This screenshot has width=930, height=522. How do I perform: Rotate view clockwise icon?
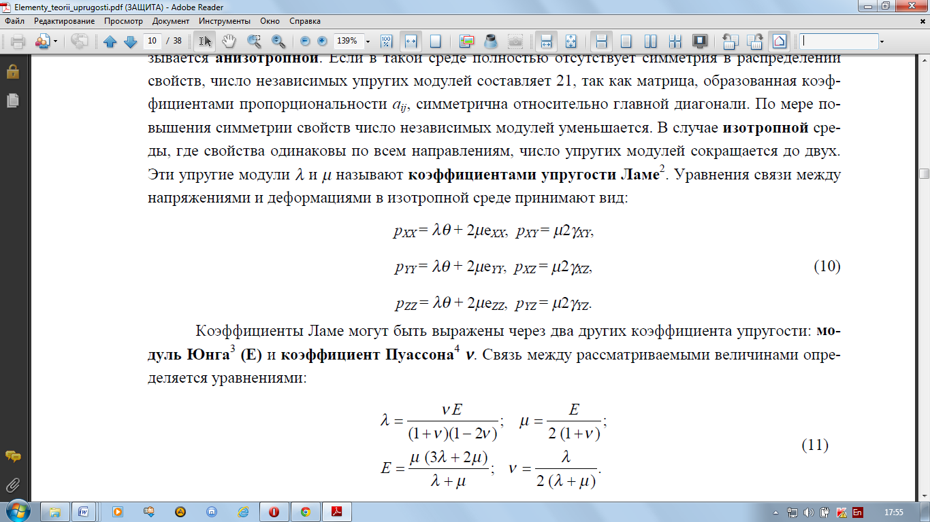(x=754, y=41)
